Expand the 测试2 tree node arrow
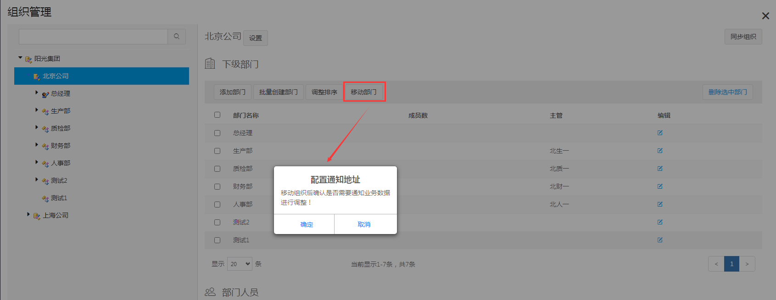The height and width of the screenshot is (300, 776). 37,180
